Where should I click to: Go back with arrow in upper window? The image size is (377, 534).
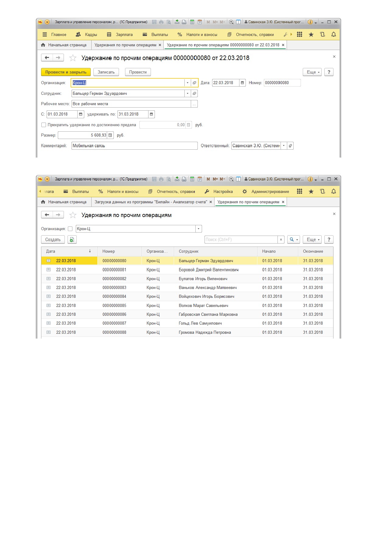pyautogui.click(x=47, y=58)
